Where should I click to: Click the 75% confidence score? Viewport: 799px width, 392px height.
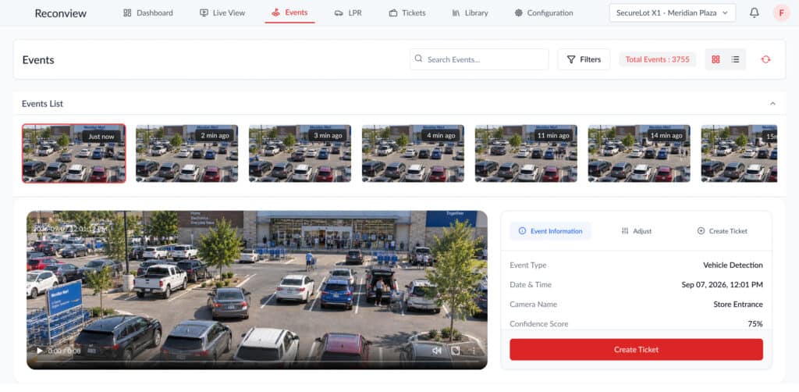755,324
